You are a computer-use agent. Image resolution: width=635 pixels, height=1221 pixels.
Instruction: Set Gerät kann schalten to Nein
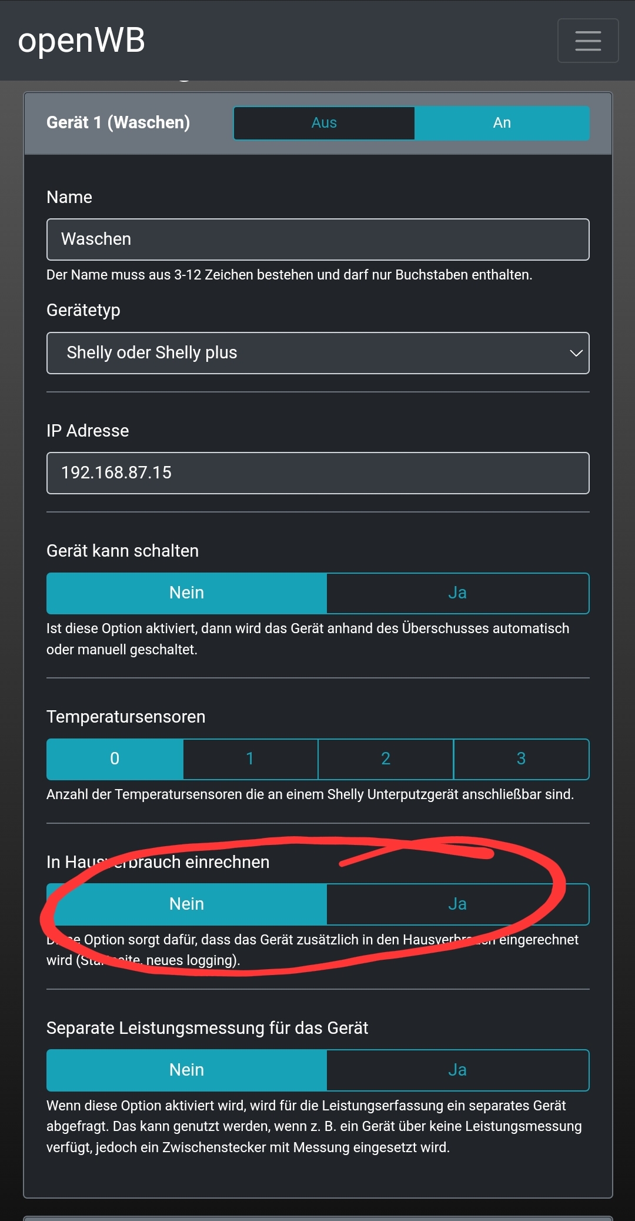[x=186, y=593]
